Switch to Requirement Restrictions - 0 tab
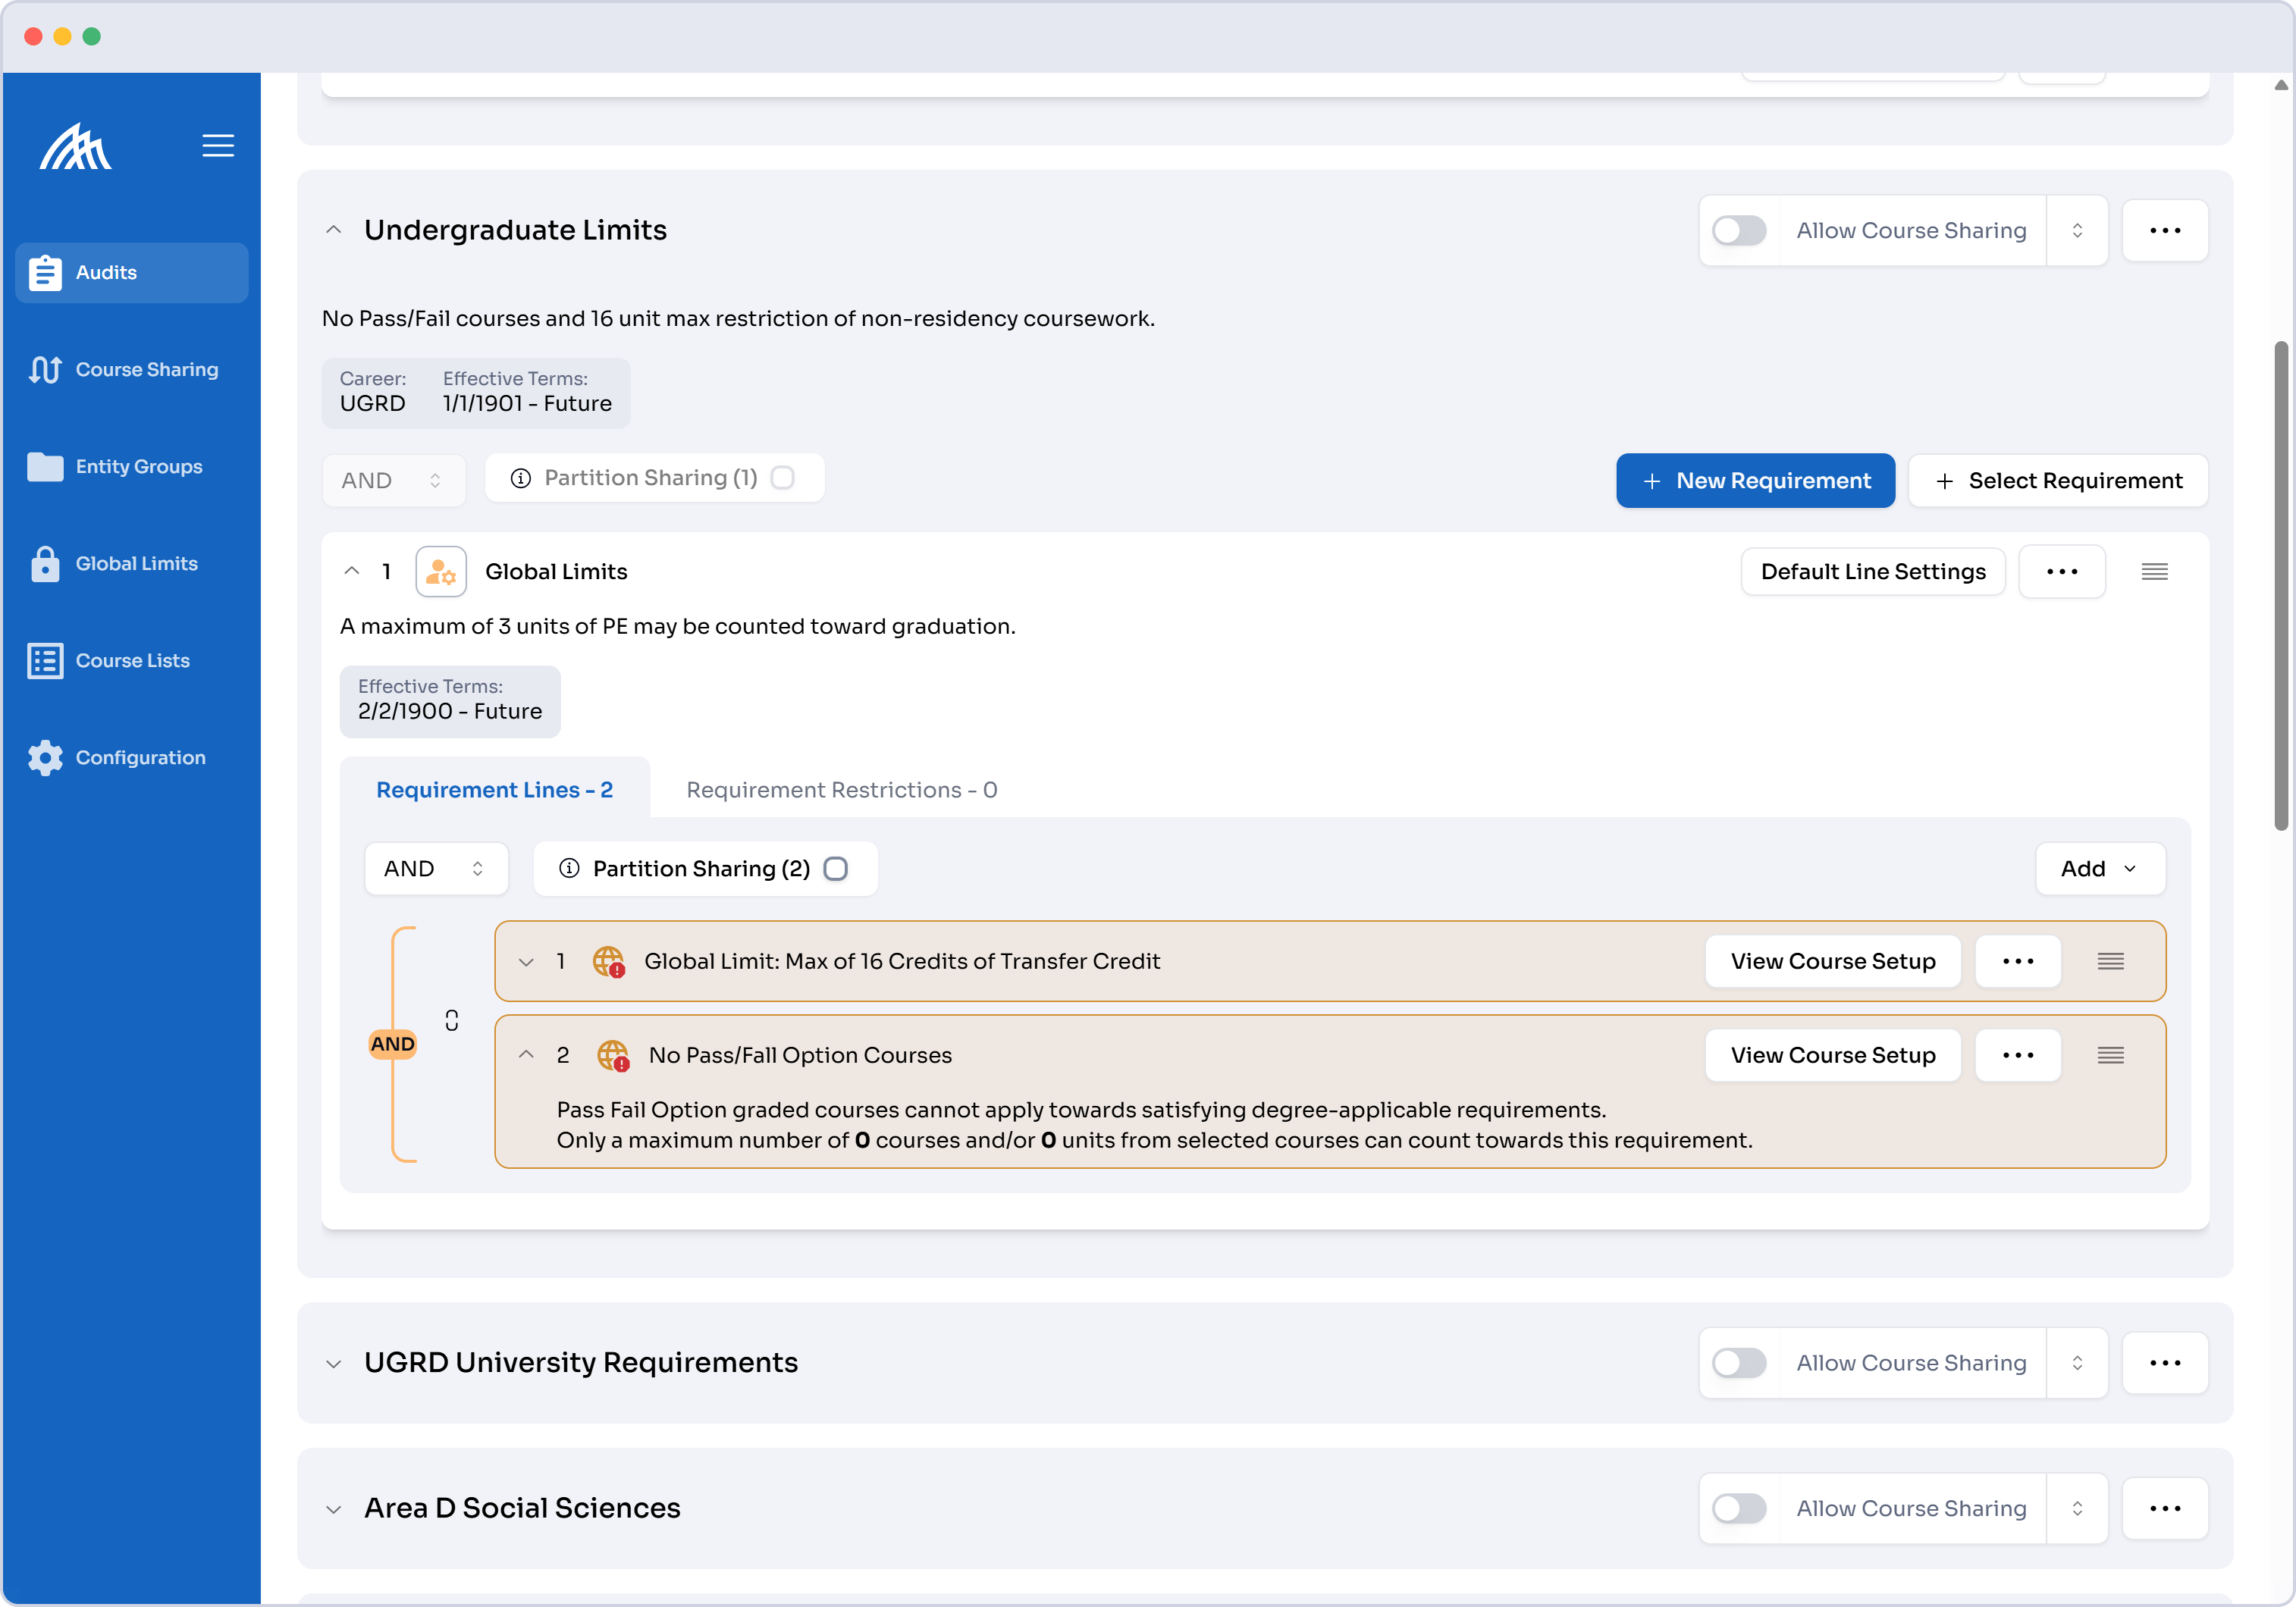Screen dimensions: 2296x1607 tap(841, 790)
